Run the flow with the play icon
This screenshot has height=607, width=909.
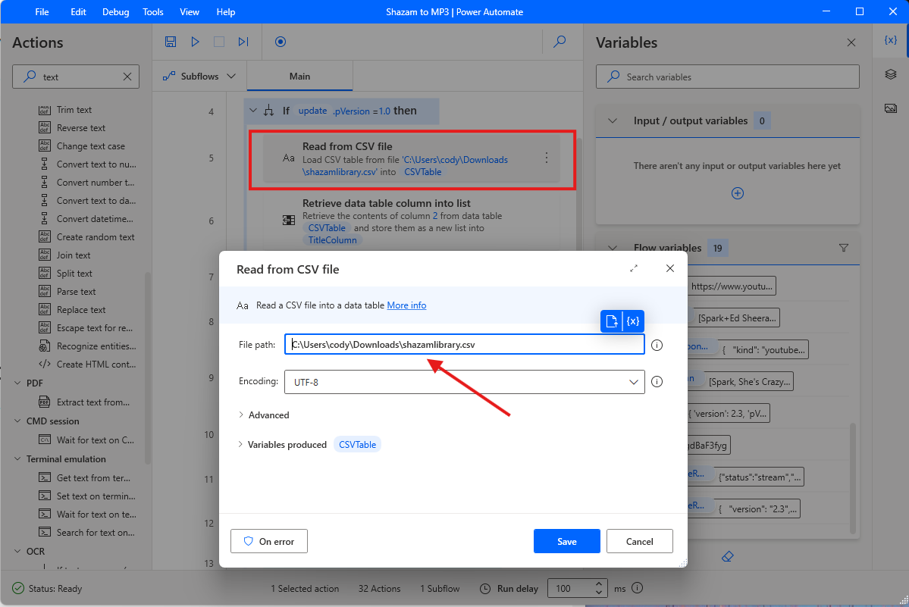(x=195, y=42)
